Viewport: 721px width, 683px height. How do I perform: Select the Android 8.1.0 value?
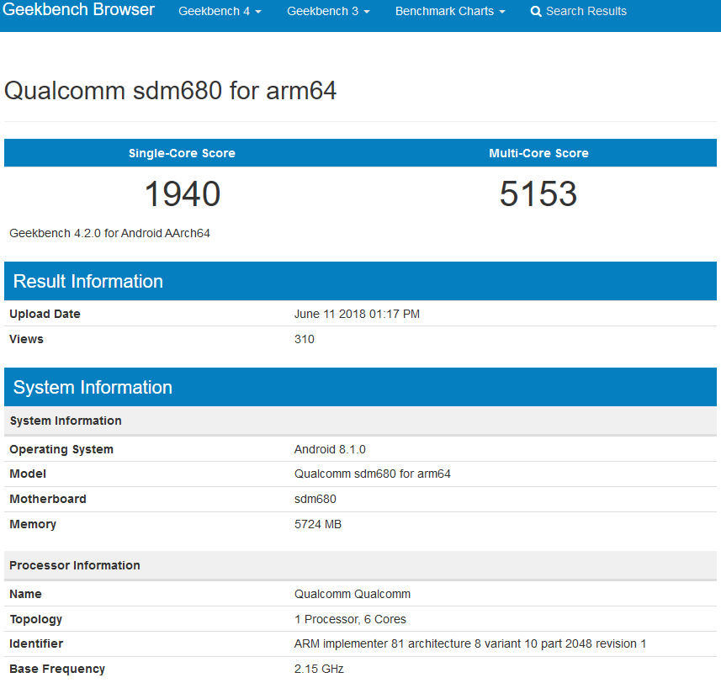[x=330, y=449]
